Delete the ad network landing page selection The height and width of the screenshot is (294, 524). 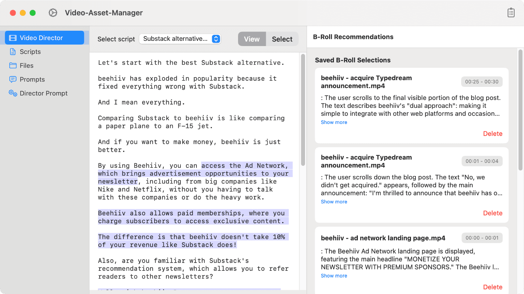(x=493, y=287)
